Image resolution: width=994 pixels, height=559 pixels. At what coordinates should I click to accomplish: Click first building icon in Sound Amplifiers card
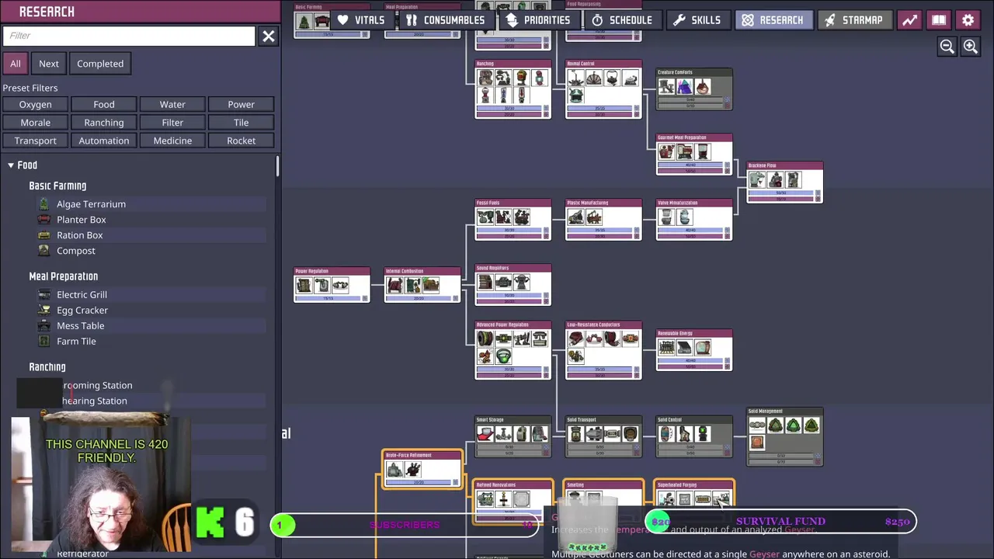point(485,282)
